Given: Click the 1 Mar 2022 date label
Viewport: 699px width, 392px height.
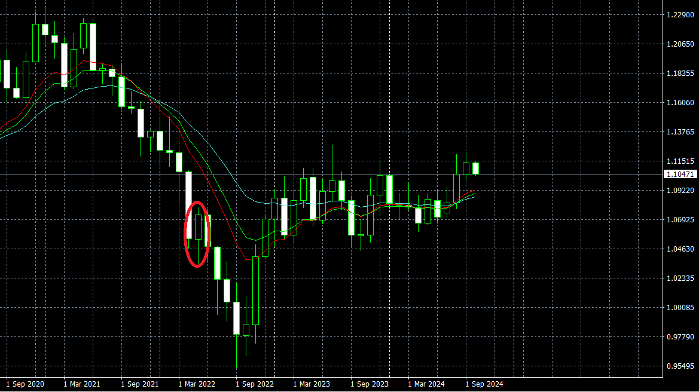Looking at the screenshot, I should (197, 384).
